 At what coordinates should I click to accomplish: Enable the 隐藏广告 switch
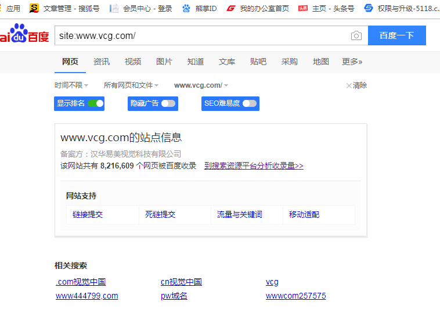[x=168, y=103]
